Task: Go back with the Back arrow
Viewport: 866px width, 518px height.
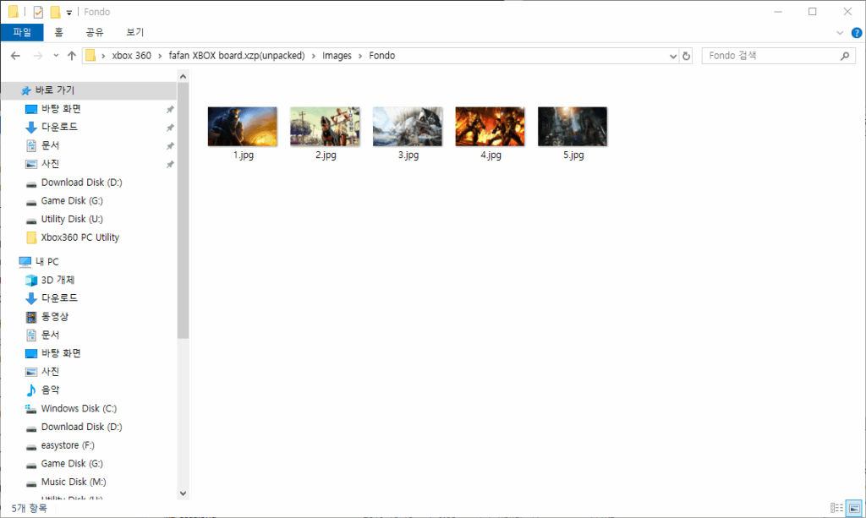Action: [x=15, y=56]
